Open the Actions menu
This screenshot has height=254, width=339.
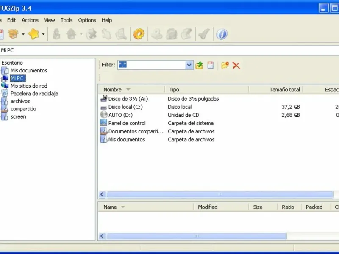point(30,20)
